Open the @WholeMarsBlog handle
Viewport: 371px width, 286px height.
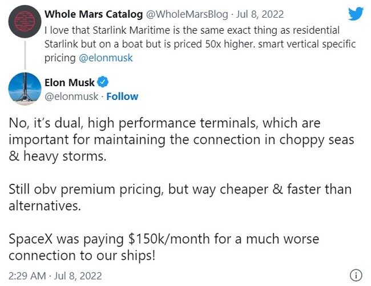pyautogui.click(x=187, y=14)
